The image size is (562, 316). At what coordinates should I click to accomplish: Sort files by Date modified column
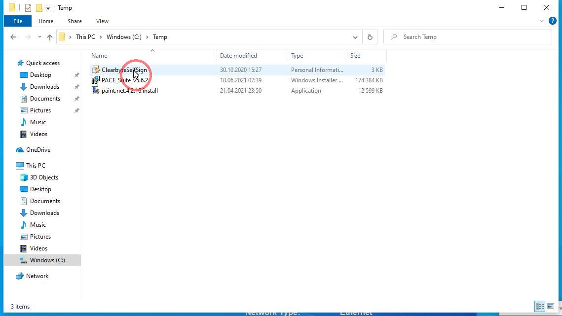coord(238,56)
